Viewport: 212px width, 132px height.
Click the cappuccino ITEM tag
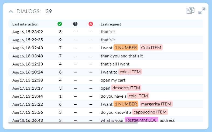[x=150, y=112]
